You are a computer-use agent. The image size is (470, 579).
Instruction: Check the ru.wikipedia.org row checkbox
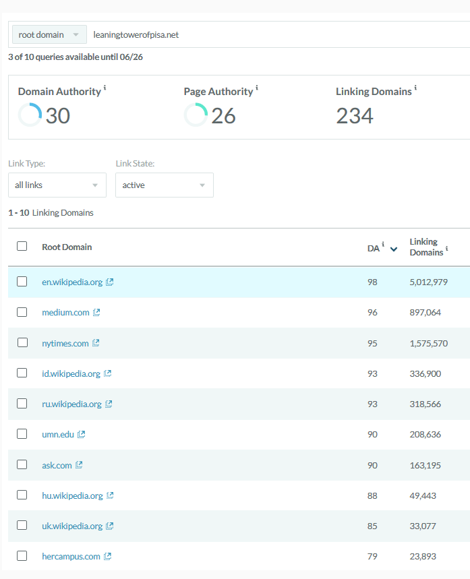pyautogui.click(x=22, y=403)
